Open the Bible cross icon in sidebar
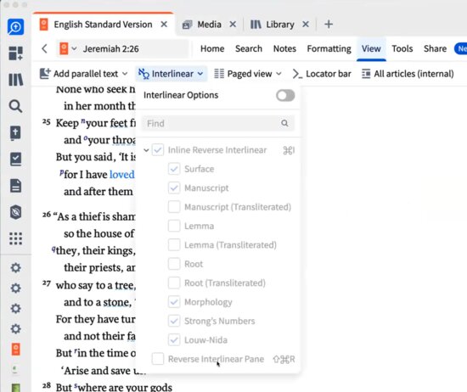Screen dimensions: 467x392 tap(15, 132)
